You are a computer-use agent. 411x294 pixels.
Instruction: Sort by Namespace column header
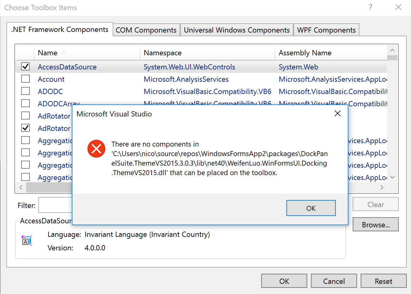[x=207, y=53]
